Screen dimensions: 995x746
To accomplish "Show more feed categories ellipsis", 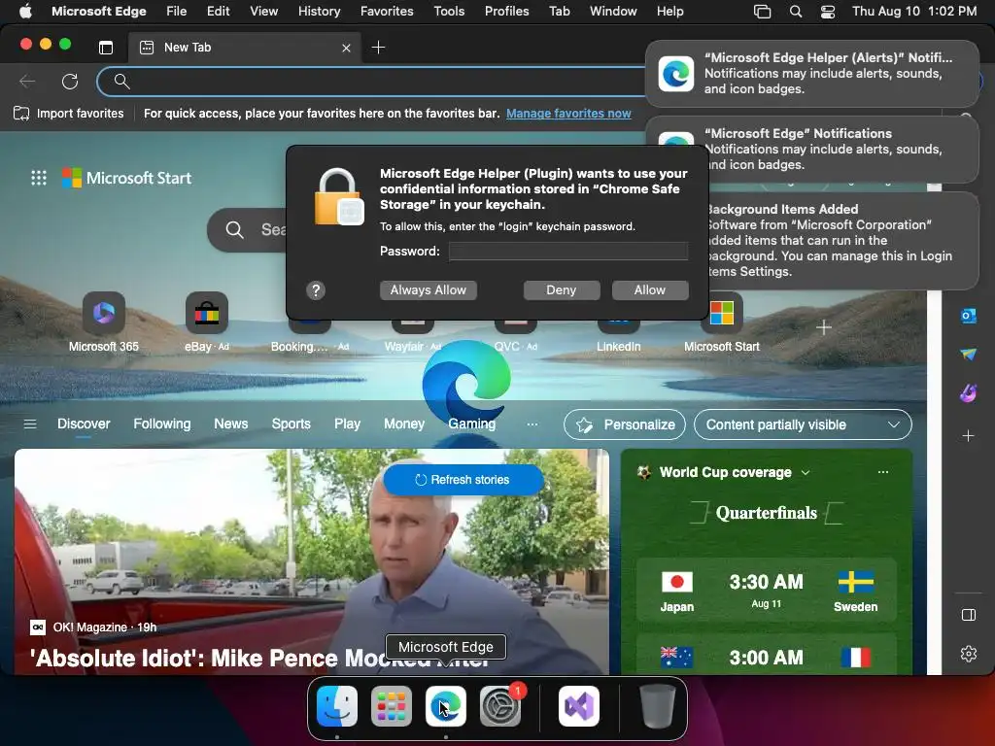I will click(532, 424).
